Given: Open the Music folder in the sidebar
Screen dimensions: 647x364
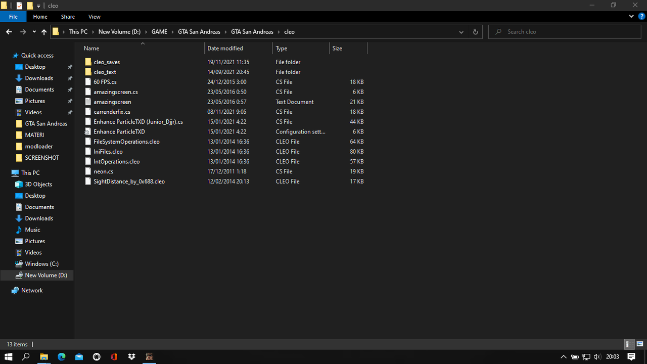Looking at the screenshot, I should 32,230.
